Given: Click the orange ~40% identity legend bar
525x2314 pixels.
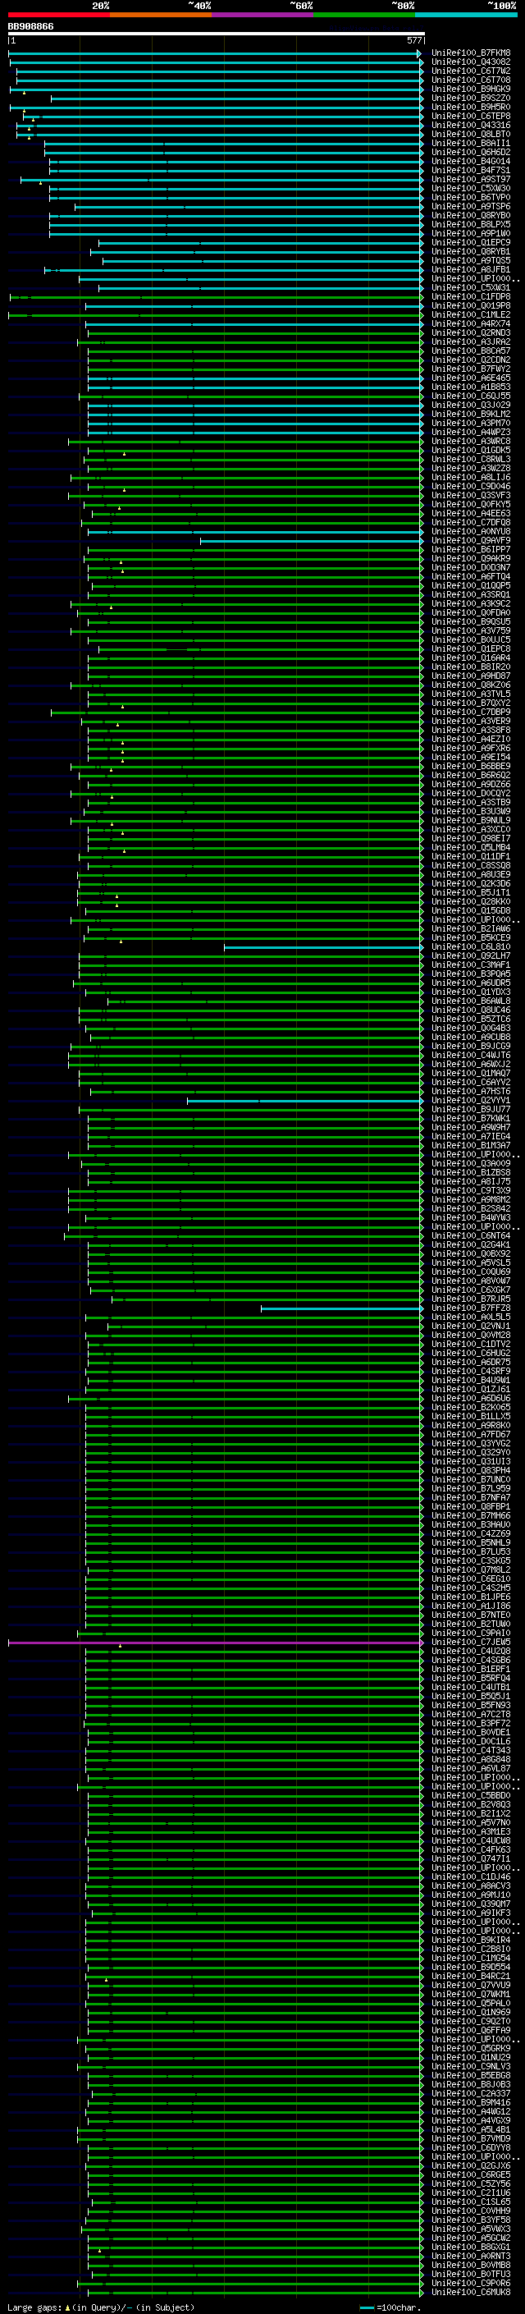Looking at the screenshot, I should point(161,16).
